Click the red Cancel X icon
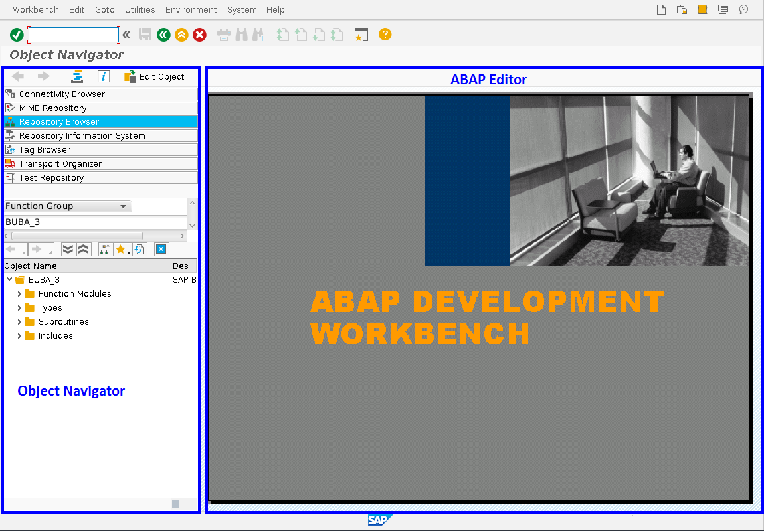The width and height of the screenshot is (764, 531). click(199, 35)
